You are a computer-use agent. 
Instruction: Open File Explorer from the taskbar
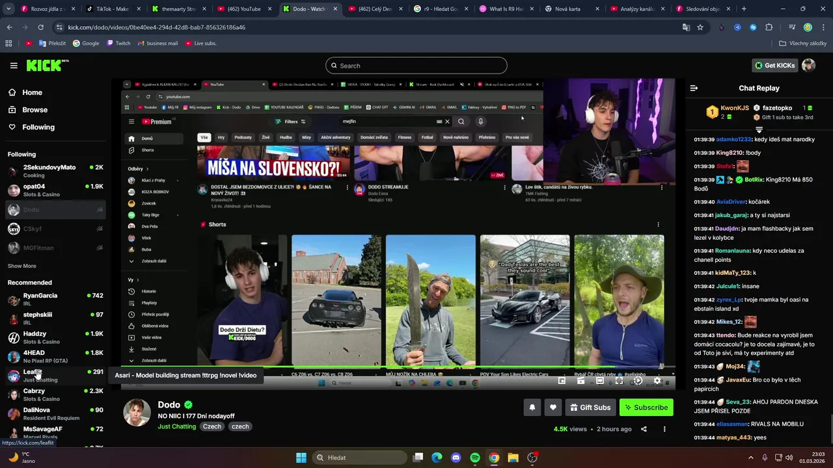(513, 458)
